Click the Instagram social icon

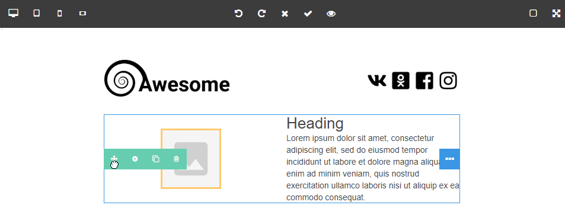[448, 81]
